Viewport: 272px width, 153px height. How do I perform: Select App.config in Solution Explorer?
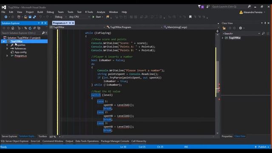click(x=20, y=52)
